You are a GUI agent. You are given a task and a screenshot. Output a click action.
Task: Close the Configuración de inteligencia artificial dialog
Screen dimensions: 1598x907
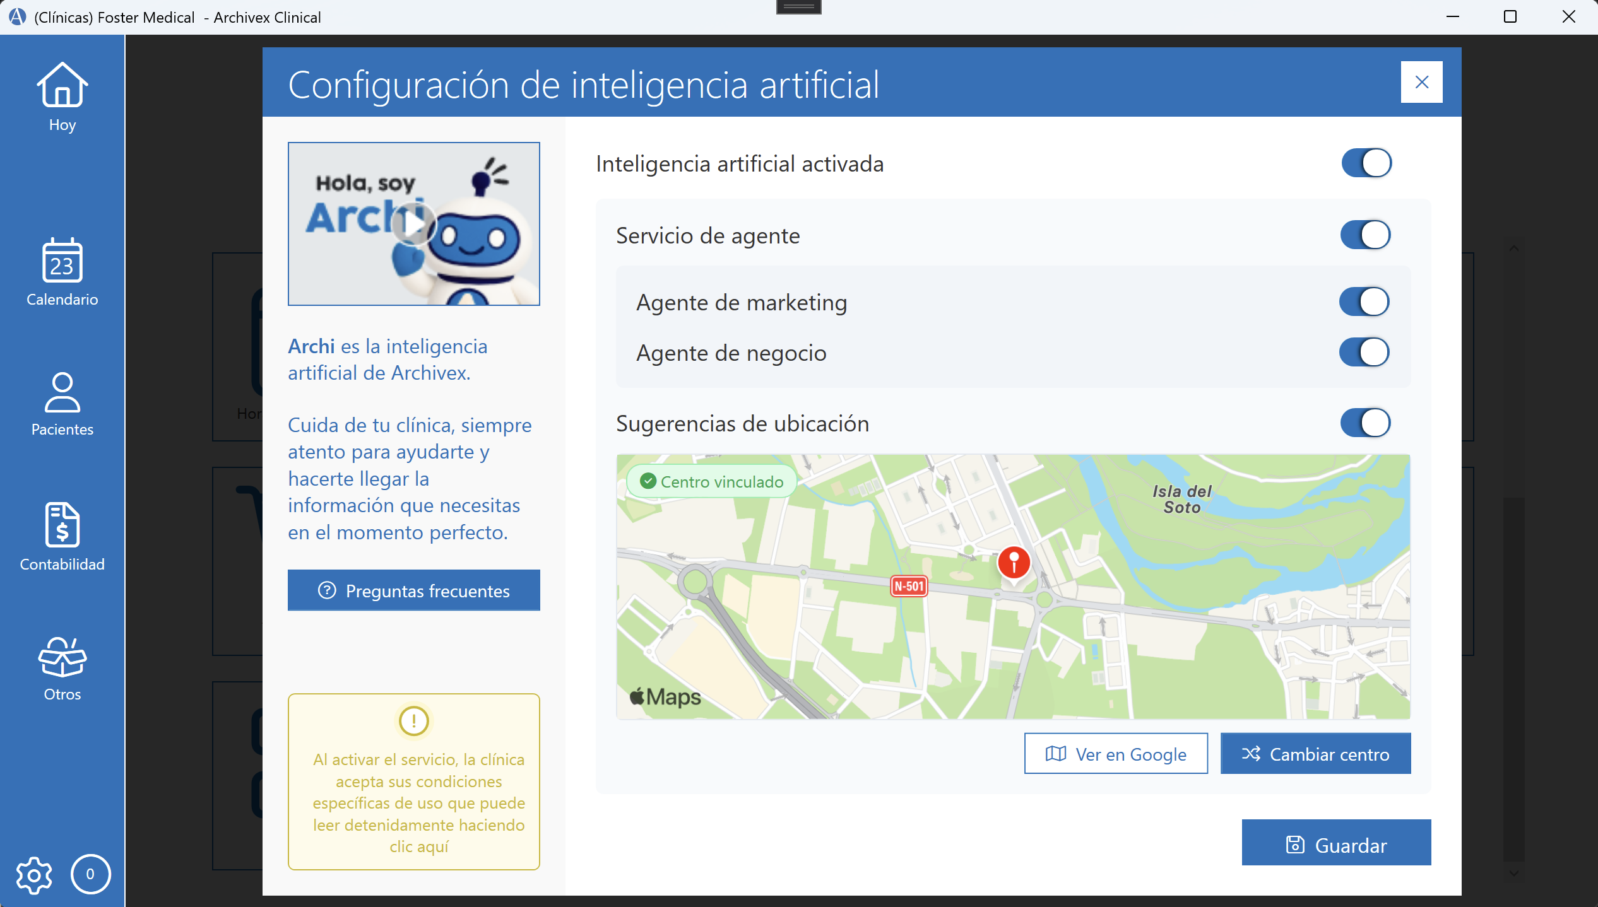click(x=1421, y=81)
